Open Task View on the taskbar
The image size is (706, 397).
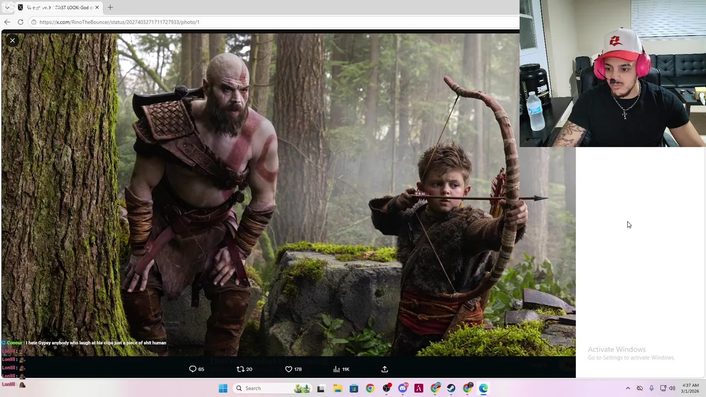click(x=320, y=388)
